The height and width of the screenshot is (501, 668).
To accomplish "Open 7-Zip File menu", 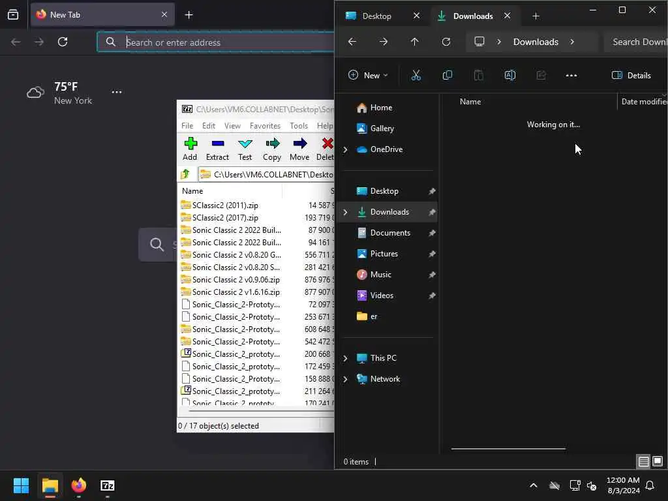I will (187, 126).
